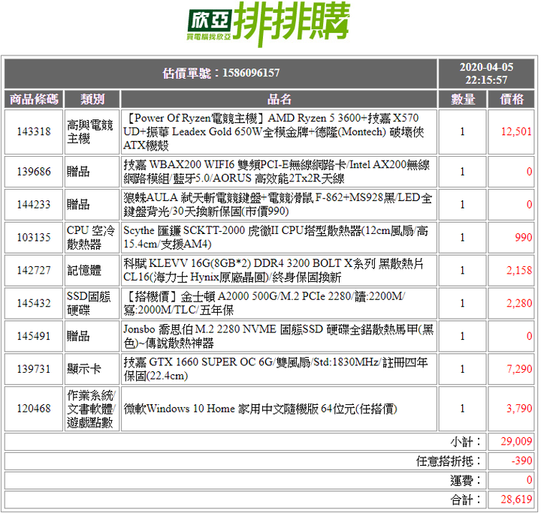Click the 任意搭折抵 label
Screen dimensions: 541x513
click(x=449, y=461)
